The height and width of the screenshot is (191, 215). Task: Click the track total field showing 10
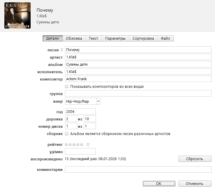(90, 119)
